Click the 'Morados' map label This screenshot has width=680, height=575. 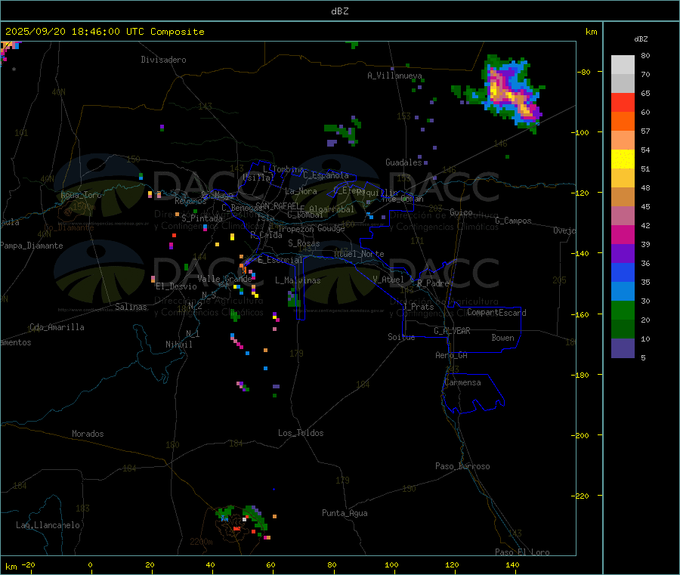88,434
